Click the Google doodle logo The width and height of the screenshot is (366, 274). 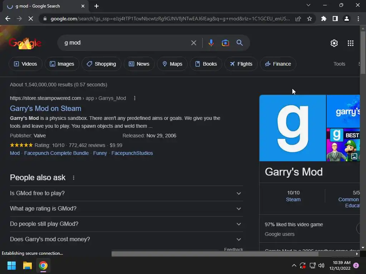click(25, 43)
